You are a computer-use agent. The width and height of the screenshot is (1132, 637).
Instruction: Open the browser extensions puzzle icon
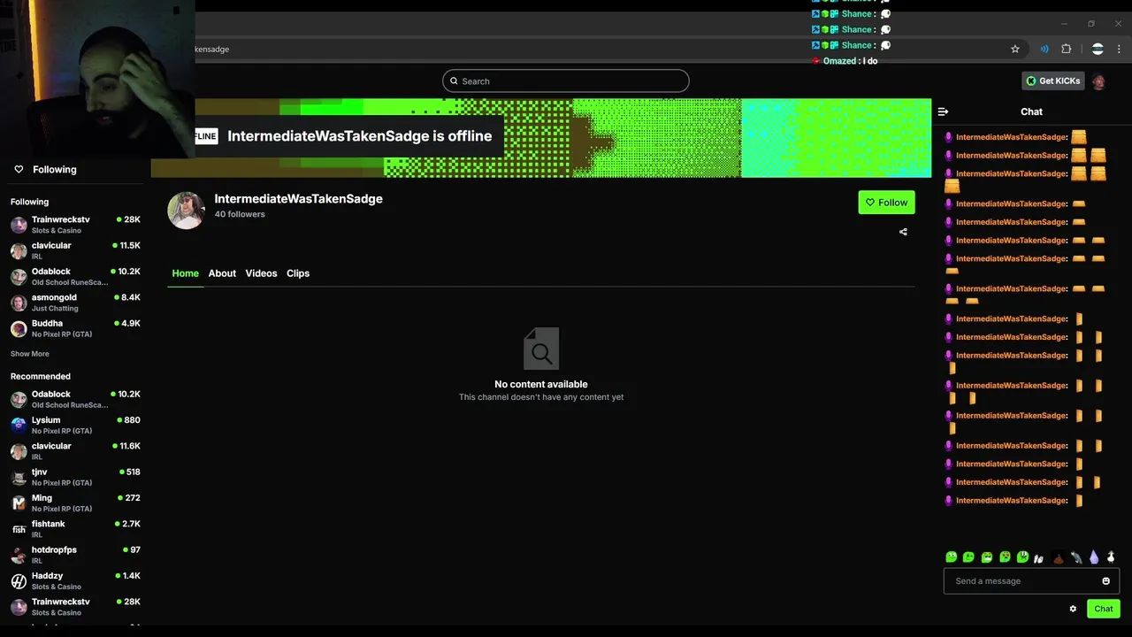pyautogui.click(x=1067, y=49)
